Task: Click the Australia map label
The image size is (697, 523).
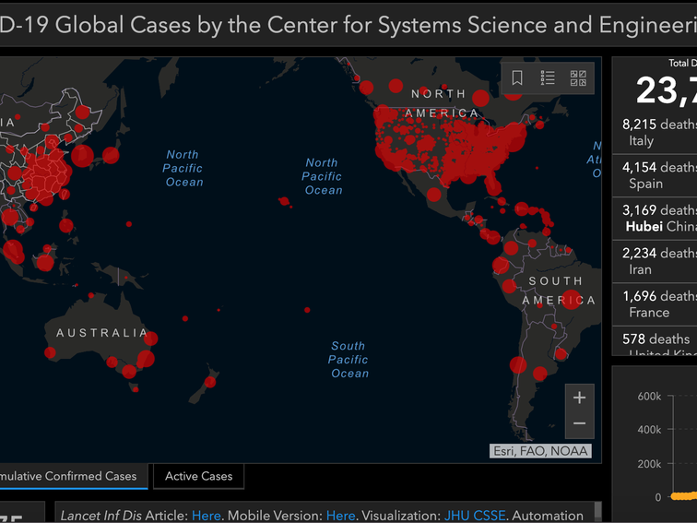Action: click(x=101, y=333)
